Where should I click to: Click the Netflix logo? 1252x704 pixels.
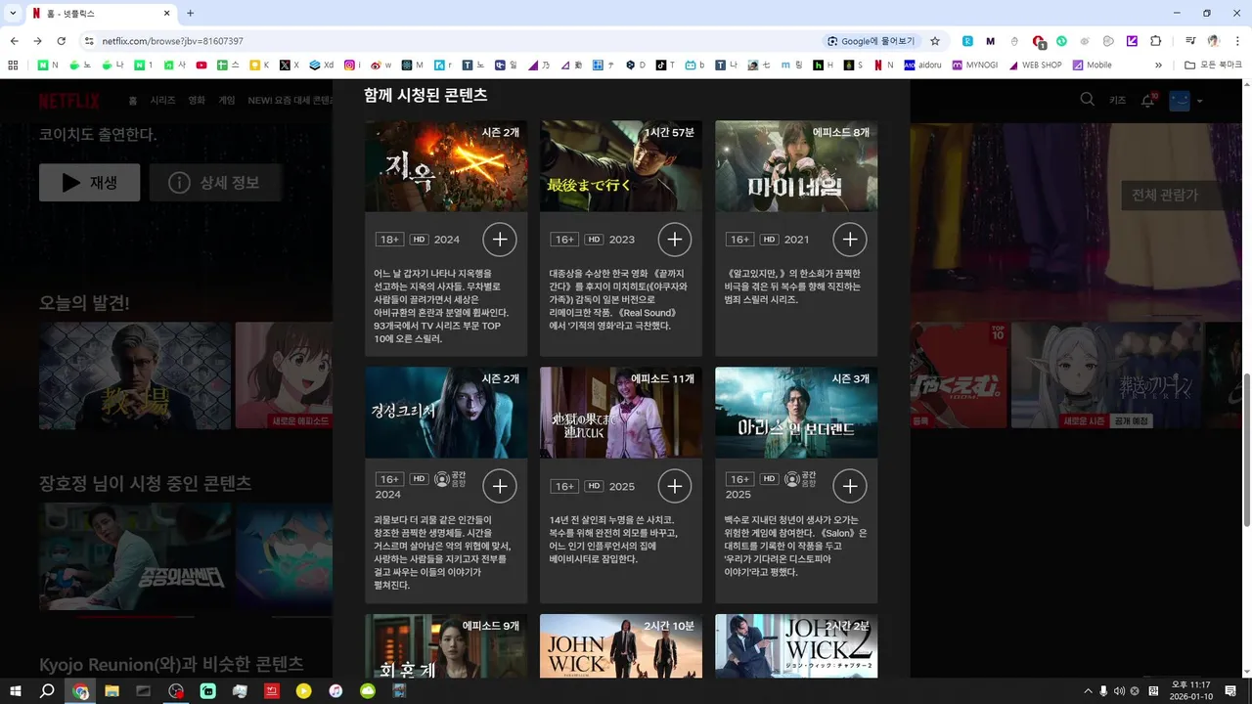pyautogui.click(x=68, y=101)
